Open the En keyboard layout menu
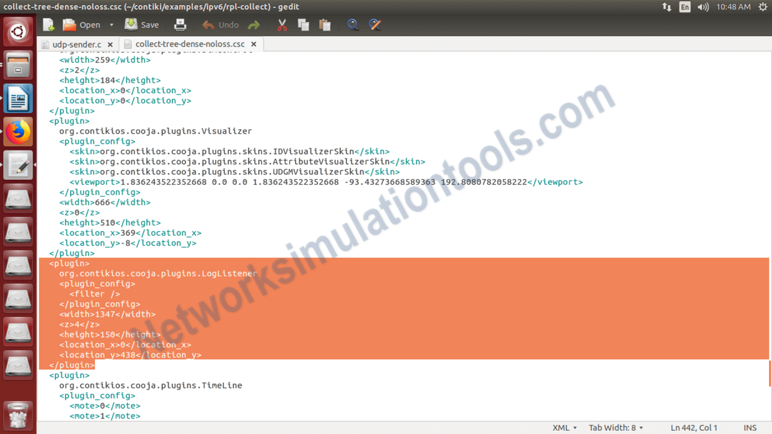Screen dimensions: 772x434 coord(685,7)
